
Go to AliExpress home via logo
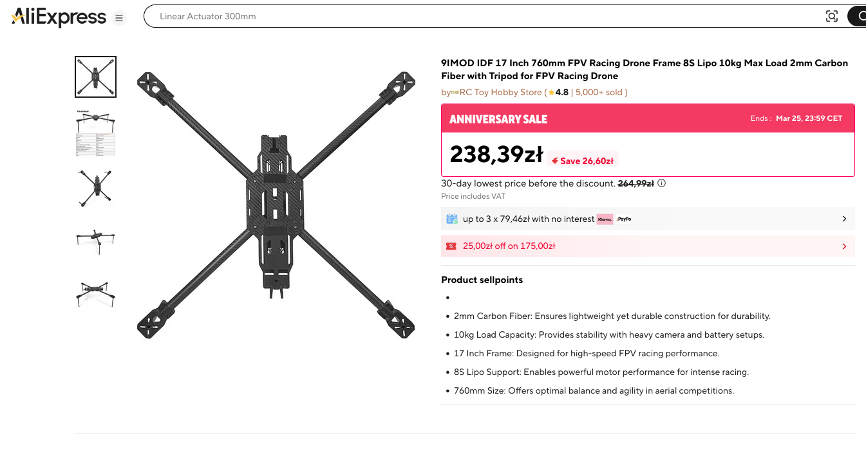click(x=59, y=17)
